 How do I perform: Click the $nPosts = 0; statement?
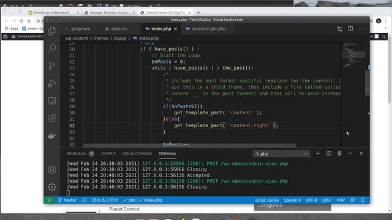[x=168, y=62]
